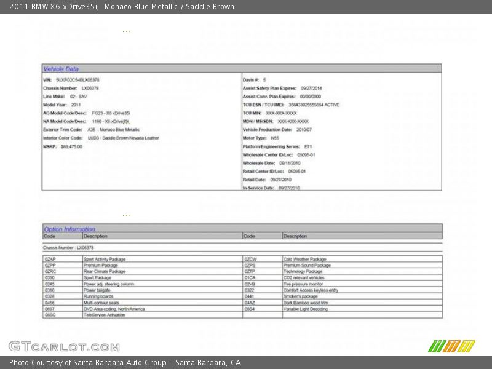Select the MSRP $69,475.00 value
492x369 pixels.
point(71,146)
